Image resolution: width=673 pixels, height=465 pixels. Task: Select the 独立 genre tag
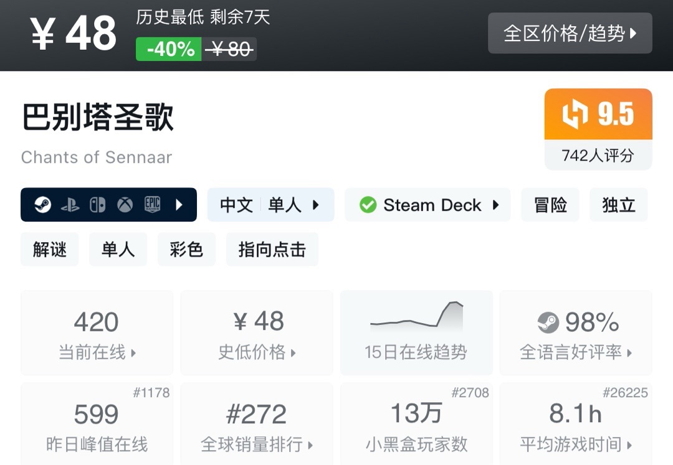point(618,205)
